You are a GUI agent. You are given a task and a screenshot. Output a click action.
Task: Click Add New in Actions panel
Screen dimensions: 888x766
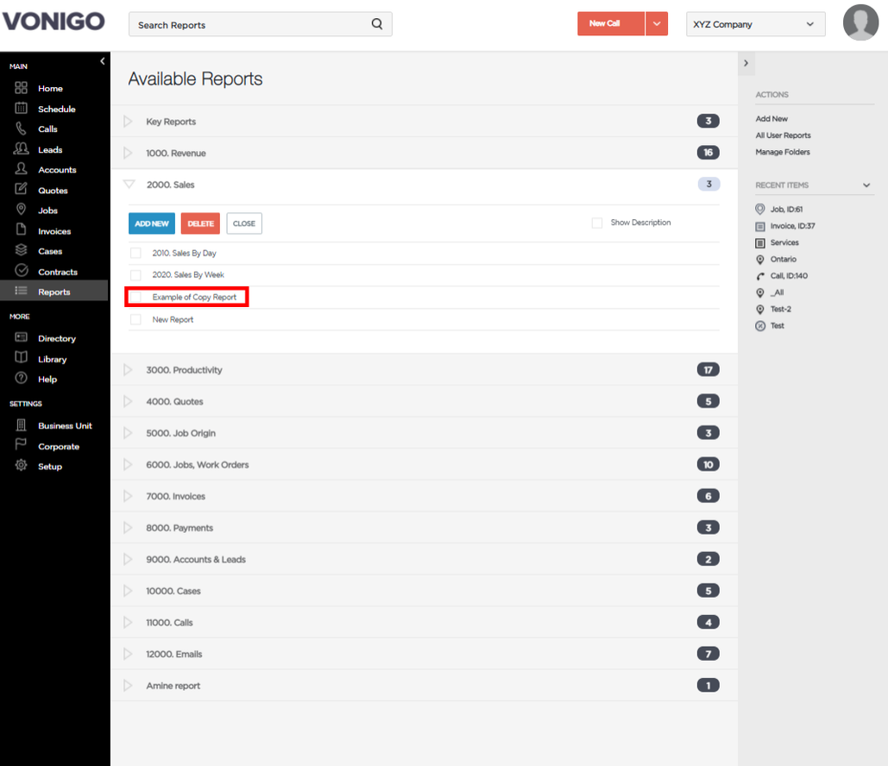(x=771, y=119)
